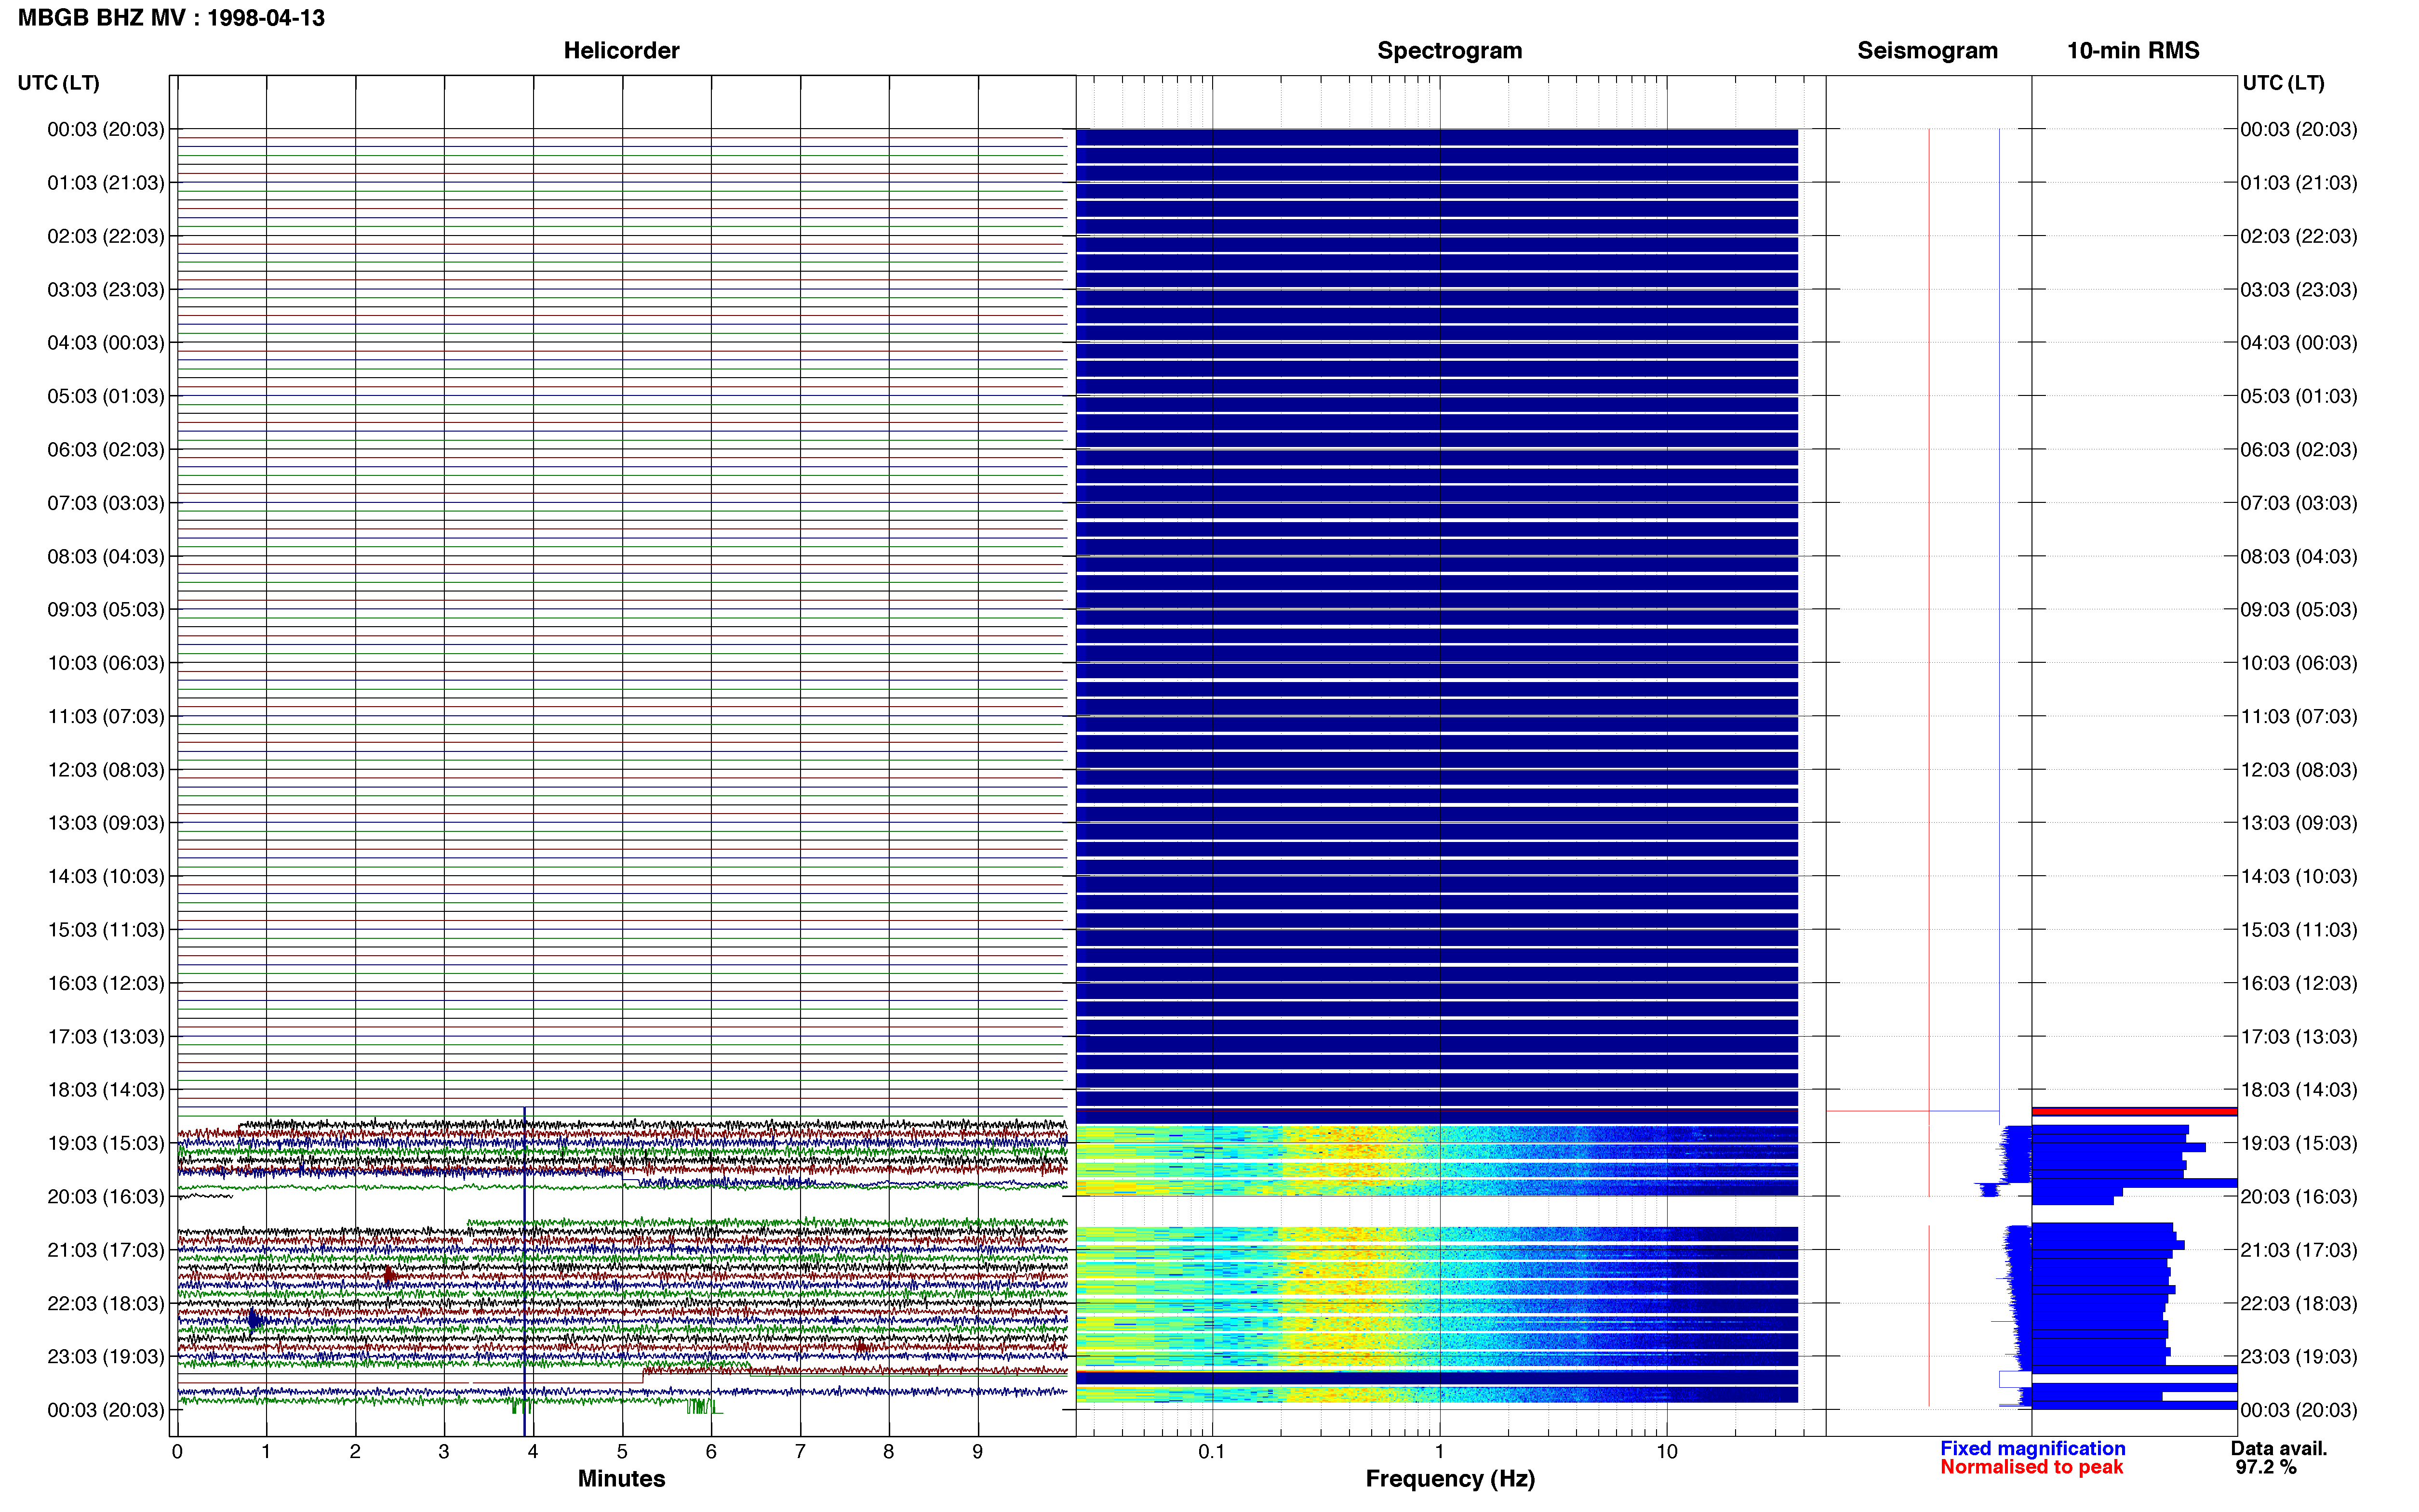Click the left time label '23:03 (19:03)'
This screenshot has height=1512, width=2419.
tap(106, 1356)
